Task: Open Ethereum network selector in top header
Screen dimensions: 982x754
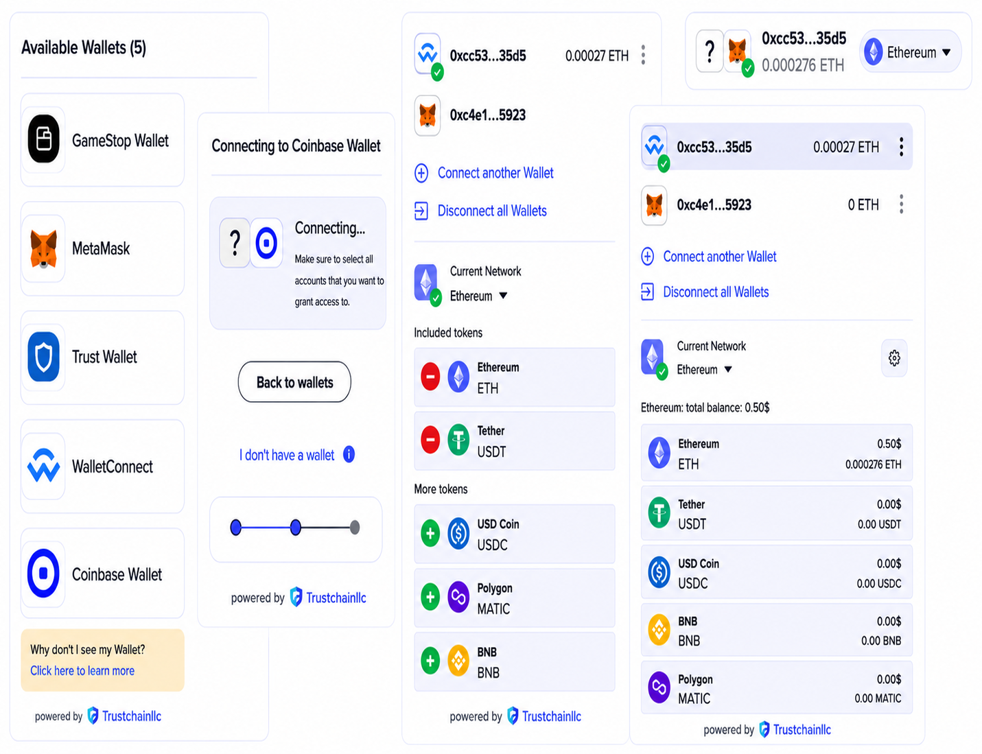Action: click(910, 52)
